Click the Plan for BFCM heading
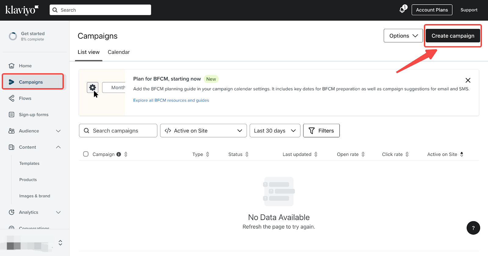Screen dimensions: 488x256 click(x=167, y=79)
